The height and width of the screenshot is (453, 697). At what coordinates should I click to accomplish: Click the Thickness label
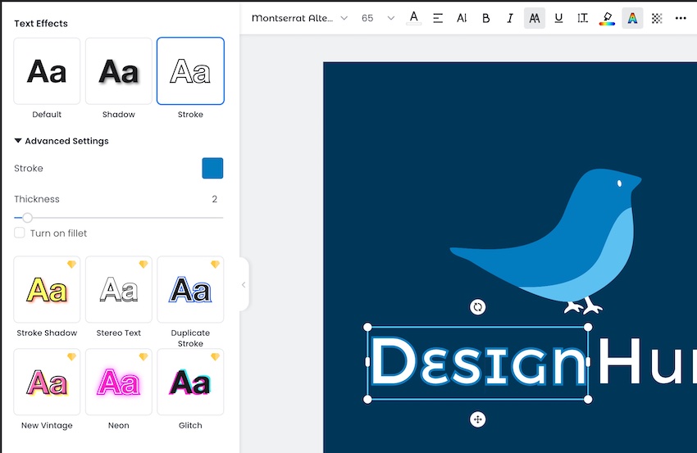pos(37,199)
